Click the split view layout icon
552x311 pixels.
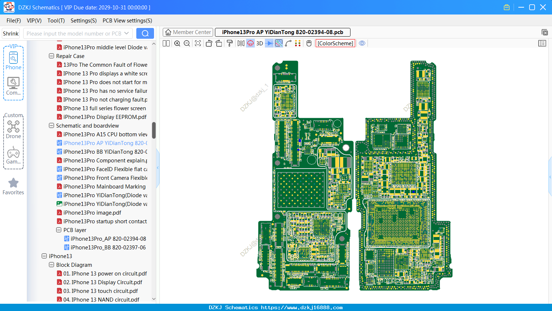(166, 43)
